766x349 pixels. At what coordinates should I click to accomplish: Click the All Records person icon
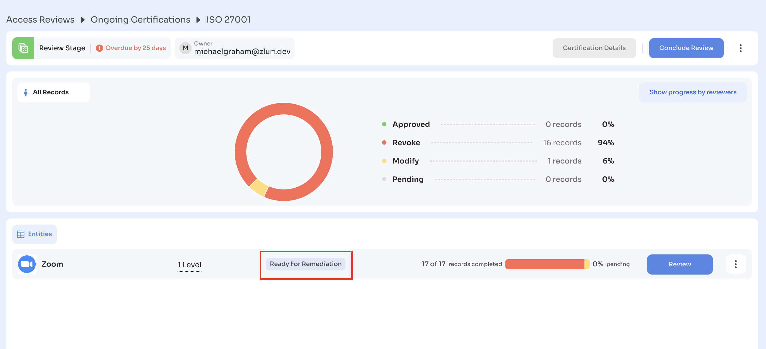[26, 92]
